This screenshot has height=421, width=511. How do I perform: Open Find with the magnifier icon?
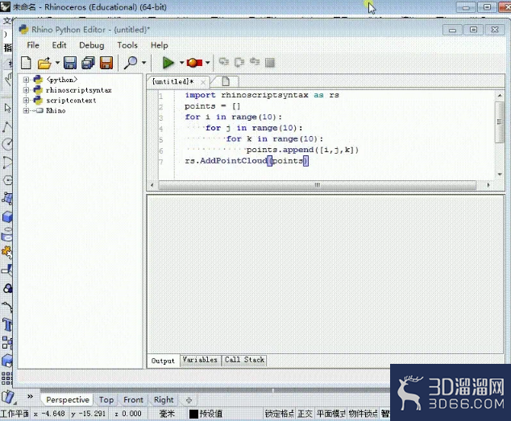(x=131, y=63)
